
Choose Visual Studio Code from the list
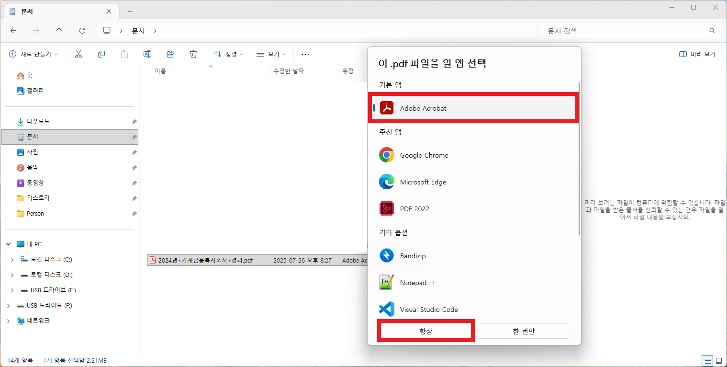click(x=474, y=308)
